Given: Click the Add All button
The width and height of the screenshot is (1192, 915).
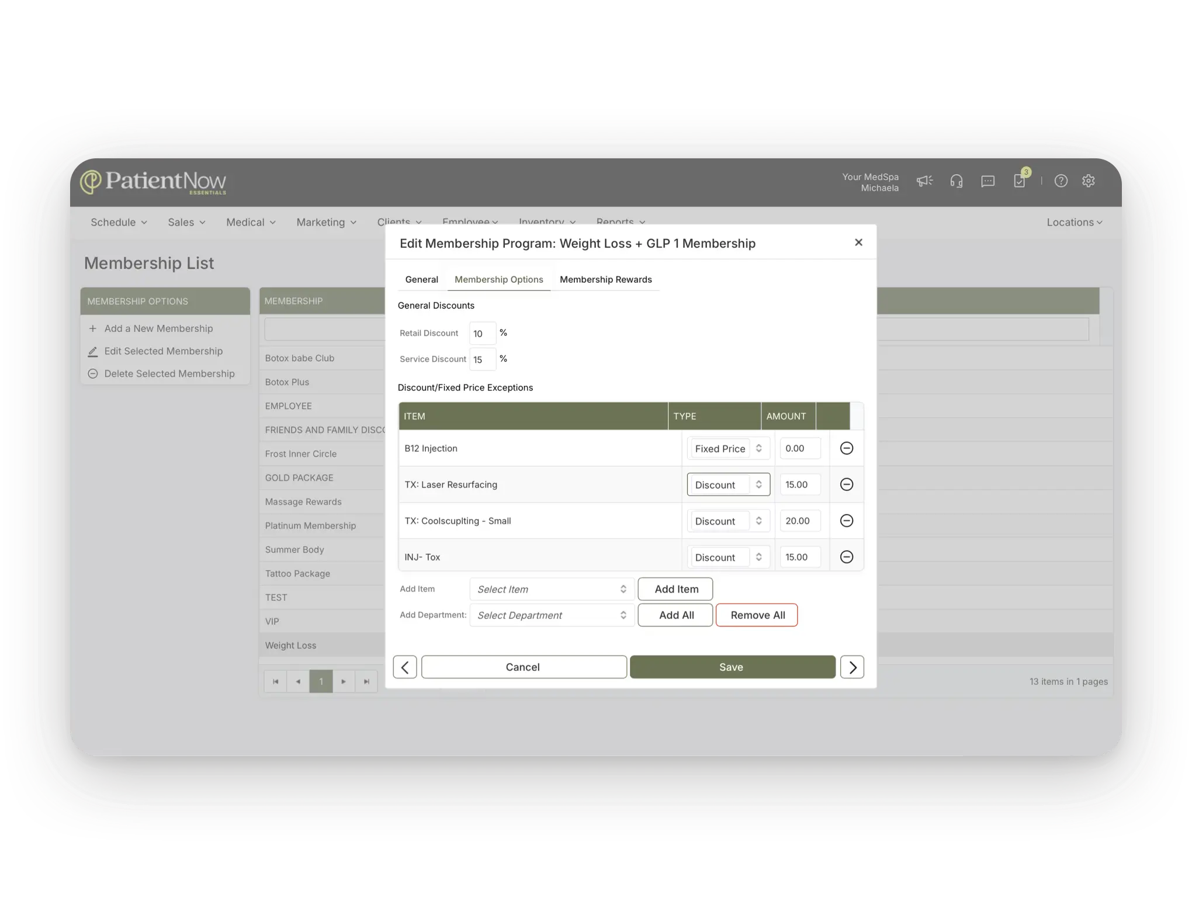Looking at the screenshot, I should (x=675, y=615).
